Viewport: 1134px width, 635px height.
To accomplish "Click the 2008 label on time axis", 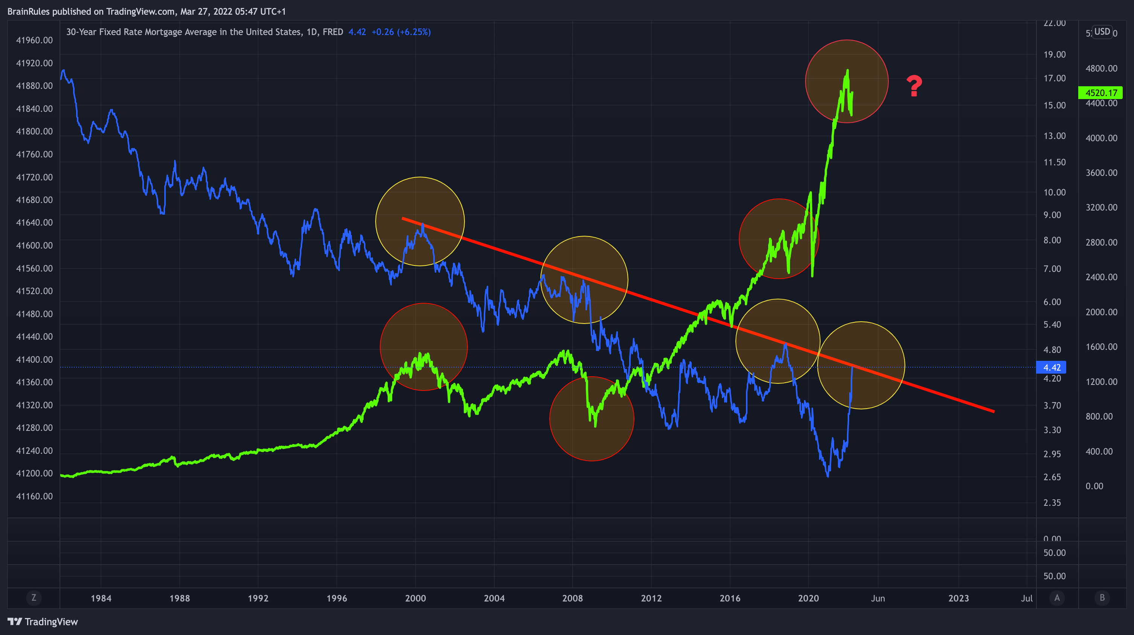I will (x=572, y=598).
